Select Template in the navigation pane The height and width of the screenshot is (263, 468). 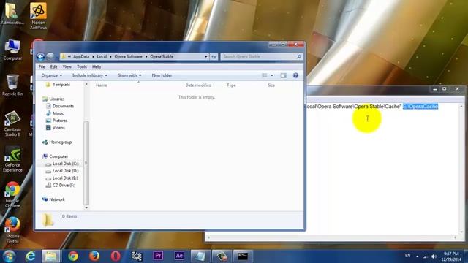coord(61,85)
